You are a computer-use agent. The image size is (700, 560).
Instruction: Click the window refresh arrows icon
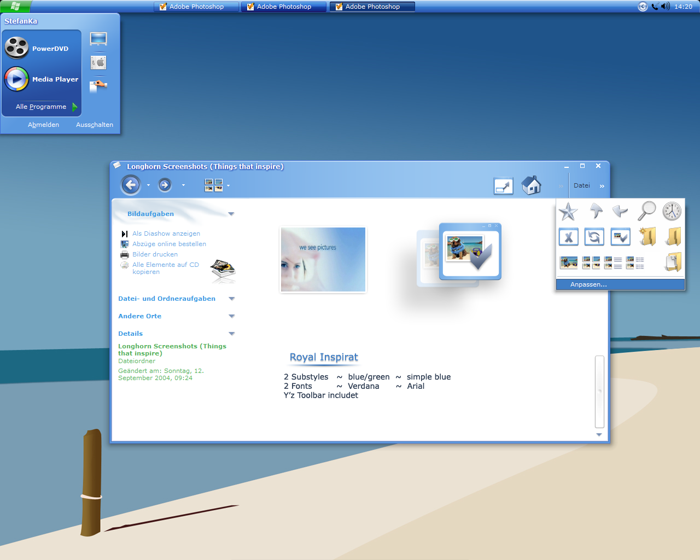coord(594,237)
